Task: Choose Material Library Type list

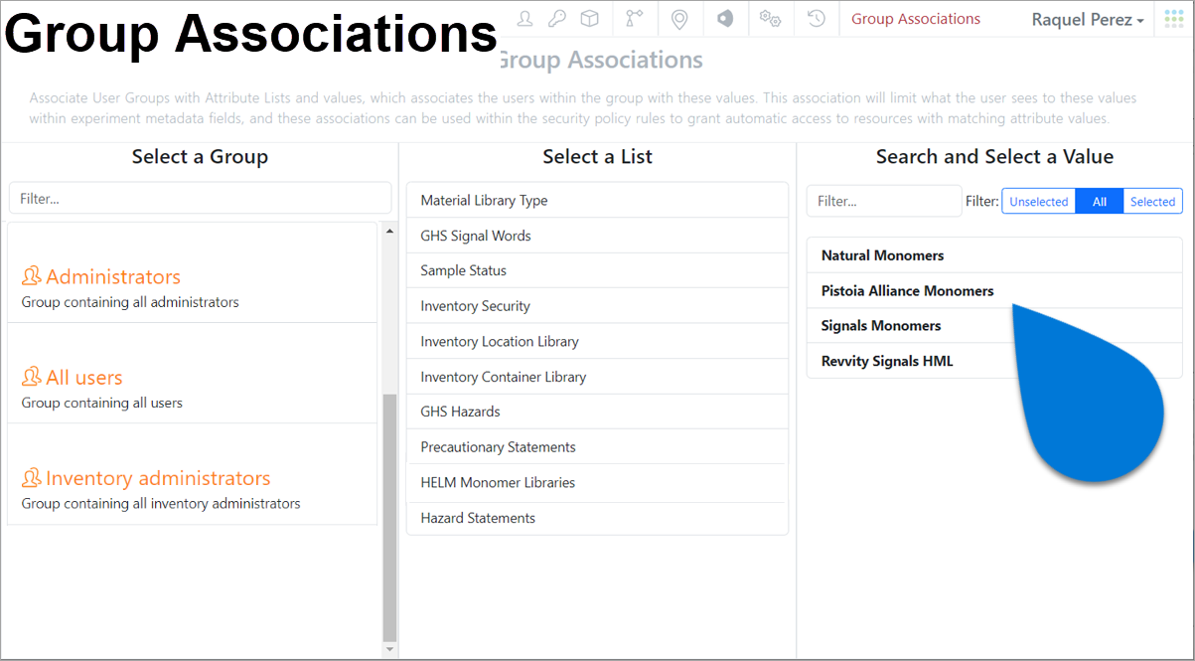Action: coord(597,200)
